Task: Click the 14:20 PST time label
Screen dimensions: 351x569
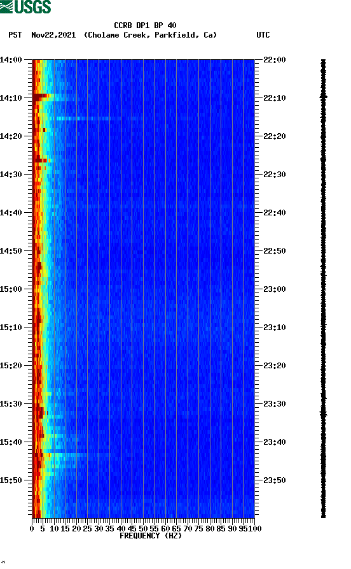Action: (11, 136)
